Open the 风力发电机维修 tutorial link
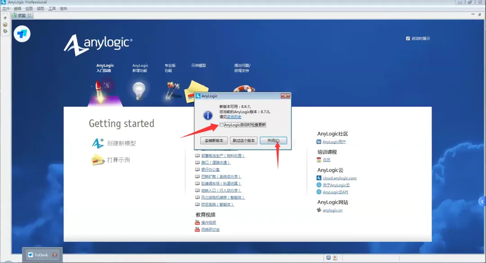486x263 pixels. (223, 197)
